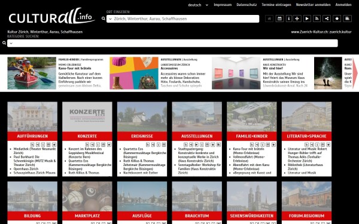This screenshot has height=224, width=359.
Task: Click the list view icon in top toolbar
Action: tap(347, 19)
